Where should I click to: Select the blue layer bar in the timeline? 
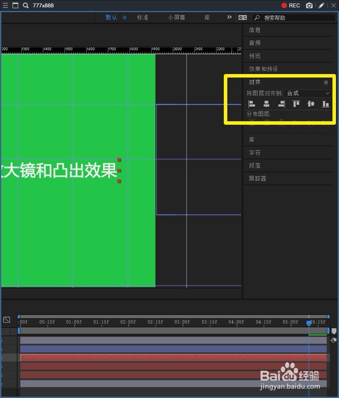[173, 349]
